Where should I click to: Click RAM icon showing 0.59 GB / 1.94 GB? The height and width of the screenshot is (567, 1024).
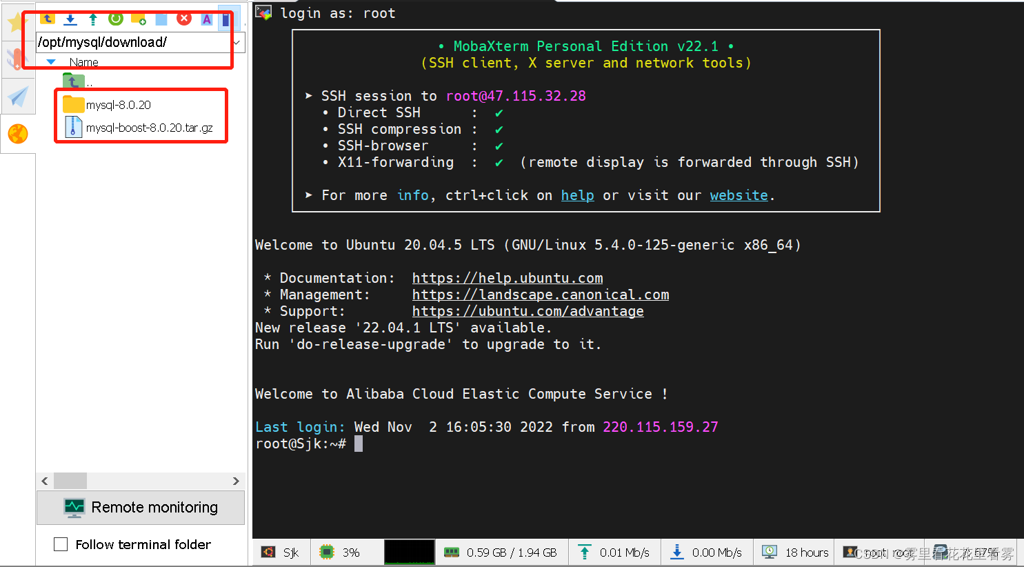tap(452, 553)
